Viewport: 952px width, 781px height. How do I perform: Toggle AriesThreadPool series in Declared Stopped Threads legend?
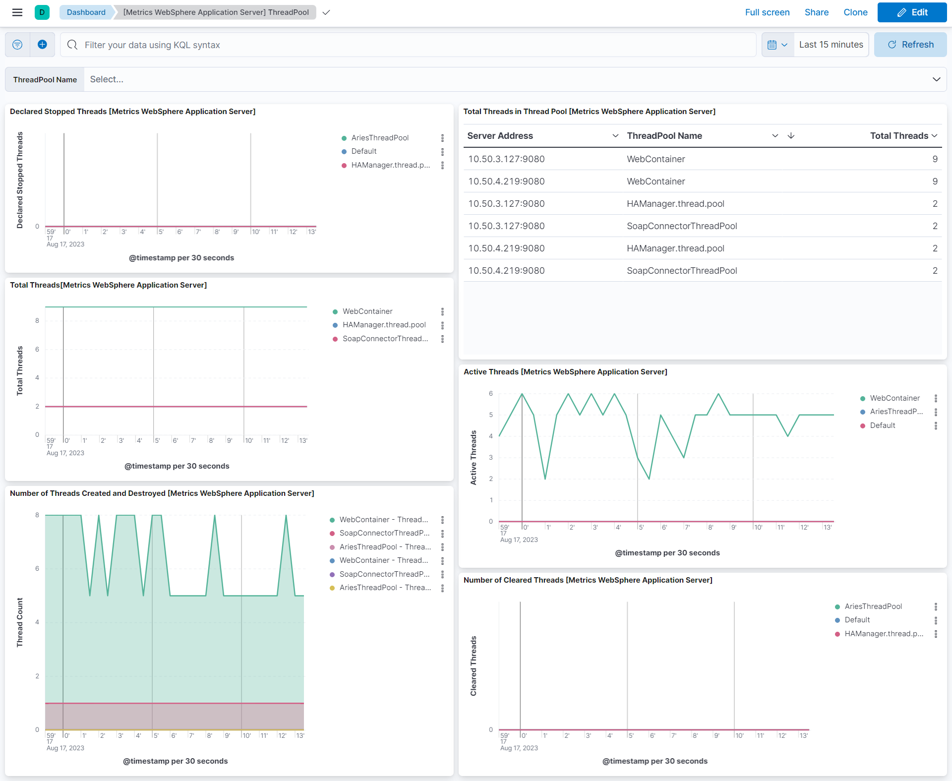click(380, 138)
